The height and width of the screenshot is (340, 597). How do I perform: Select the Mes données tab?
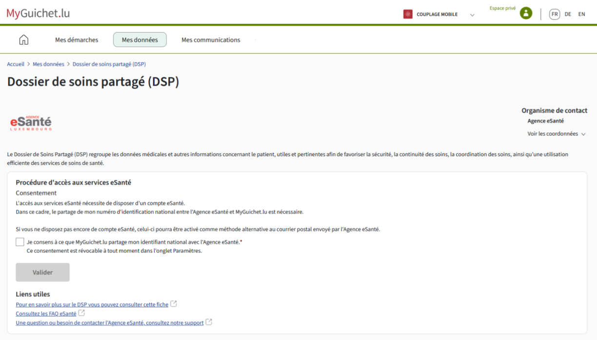pyautogui.click(x=139, y=40)
